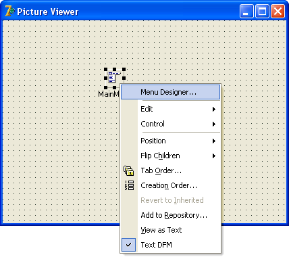
Task: Expand the Edit submenu arrow
Action: (214, 110)
